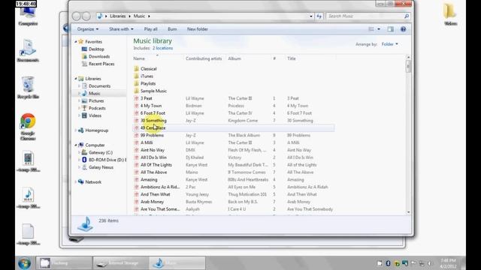Select the Recycle Bin desktop icon

click(28, 87)
